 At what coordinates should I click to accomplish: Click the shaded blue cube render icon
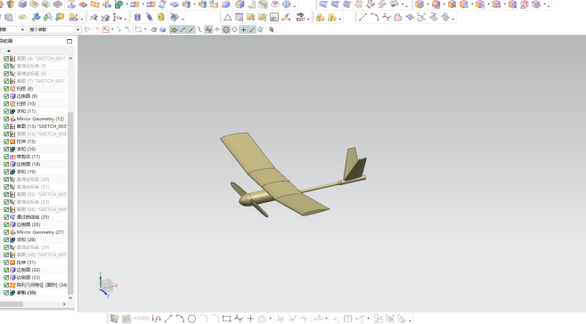click(x=163, y=29)
